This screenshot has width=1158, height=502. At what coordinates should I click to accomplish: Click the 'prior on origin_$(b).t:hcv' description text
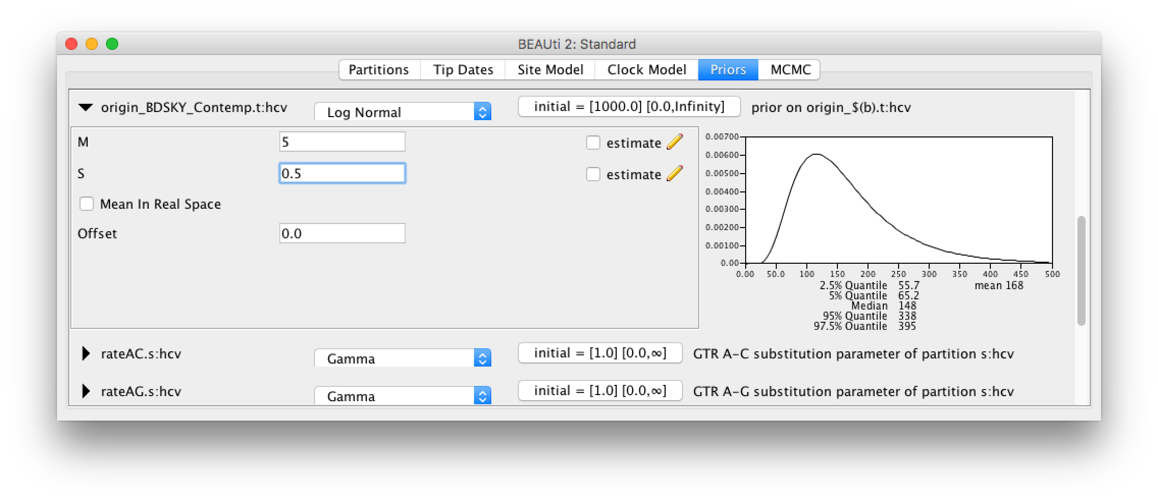pyautogui.click(x=831, y=107)
